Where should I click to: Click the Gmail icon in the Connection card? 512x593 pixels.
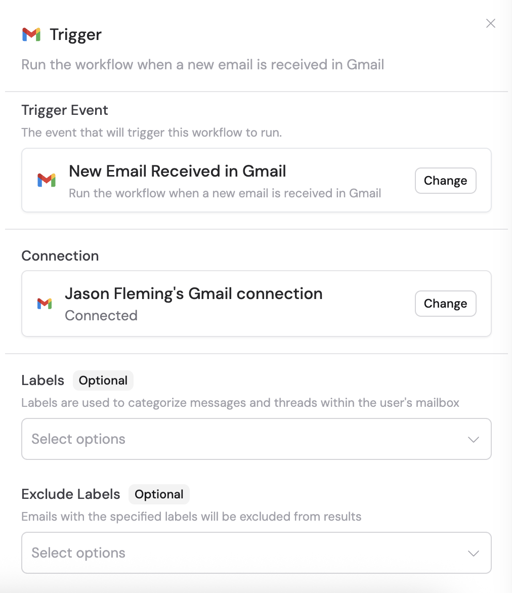pos(45,304)
